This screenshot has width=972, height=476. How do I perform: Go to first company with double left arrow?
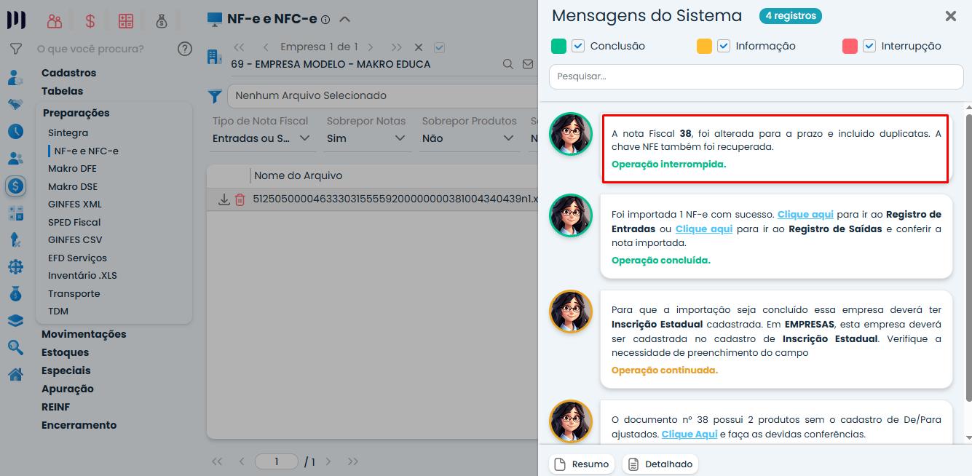click(239, 47)
